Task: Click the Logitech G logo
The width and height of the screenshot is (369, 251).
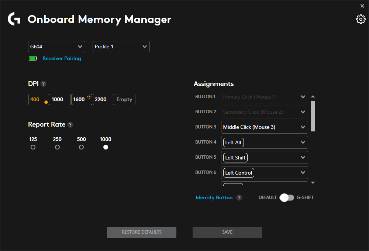Action: (14, 19)
